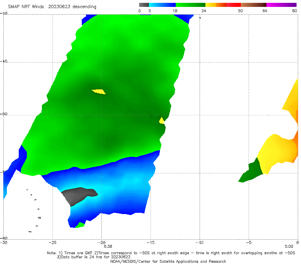The width and height of the screenshot is (301, 264).
Task: Click the blue segment of the color bar
Action: click(162, 5)
